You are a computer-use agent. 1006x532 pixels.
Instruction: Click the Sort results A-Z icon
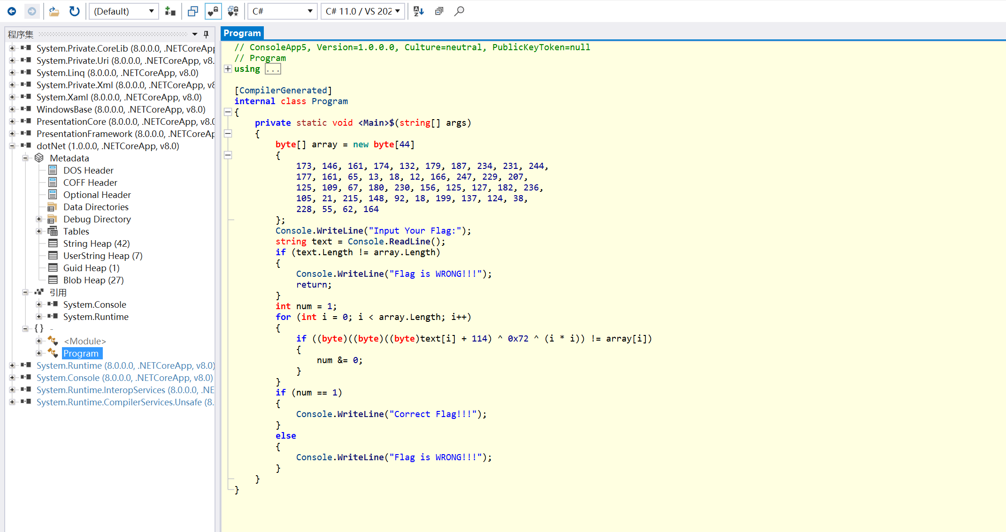[419, 11]
